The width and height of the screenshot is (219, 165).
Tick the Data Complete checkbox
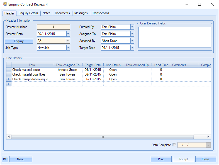tap(174, 145)
